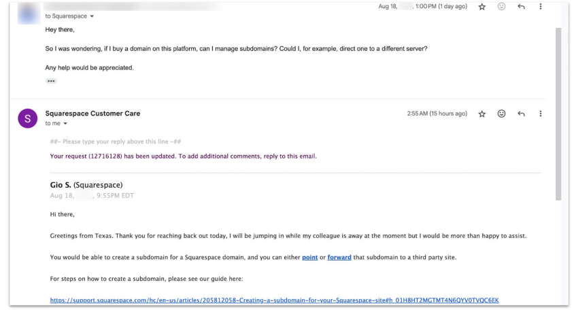Reply to the Squarespace Customer Care email
The width and height of the screenshot is (578, 310).
(522, 114)
